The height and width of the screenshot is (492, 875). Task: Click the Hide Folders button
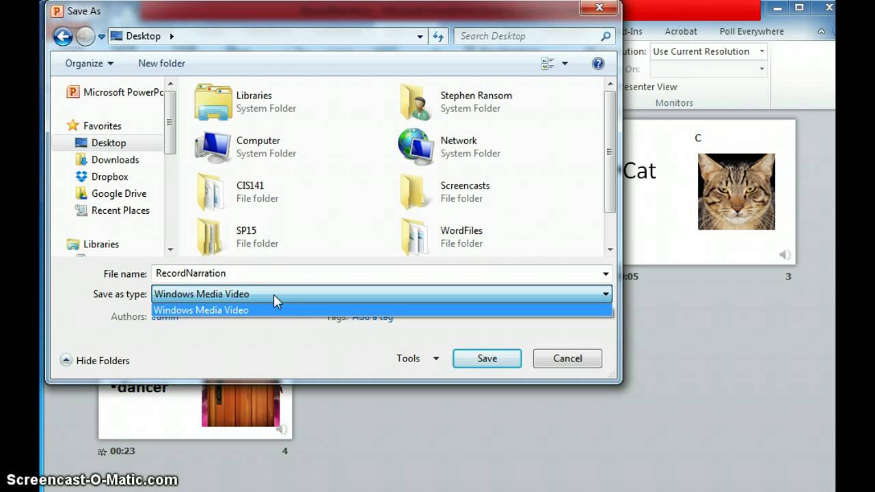94,360
